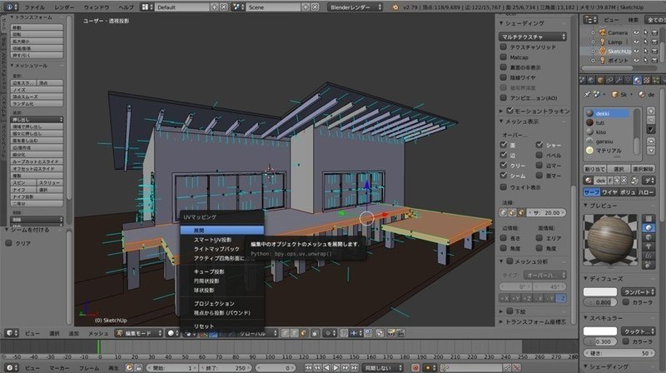The height and width of the screenshot is (373, 666).
Task: Move material slot up arrow
Action: click(x=651, y=141)
